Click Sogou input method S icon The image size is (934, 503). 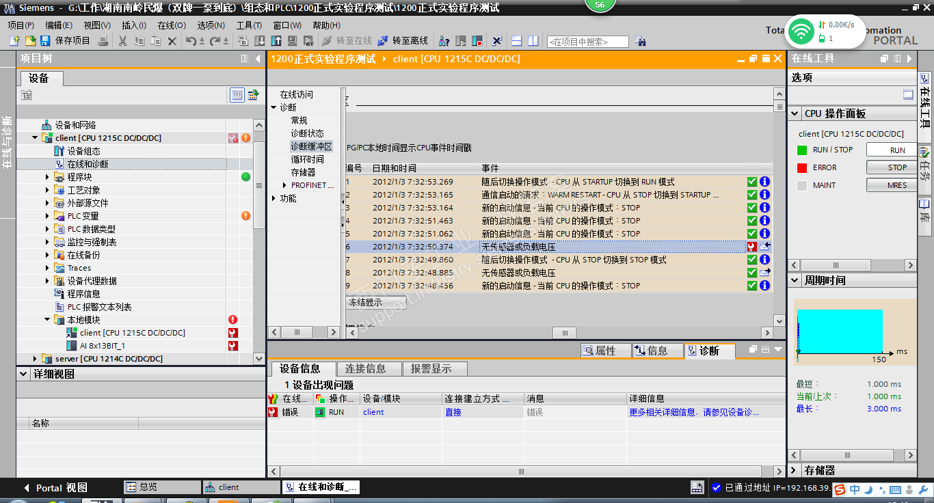coord(839,489)
